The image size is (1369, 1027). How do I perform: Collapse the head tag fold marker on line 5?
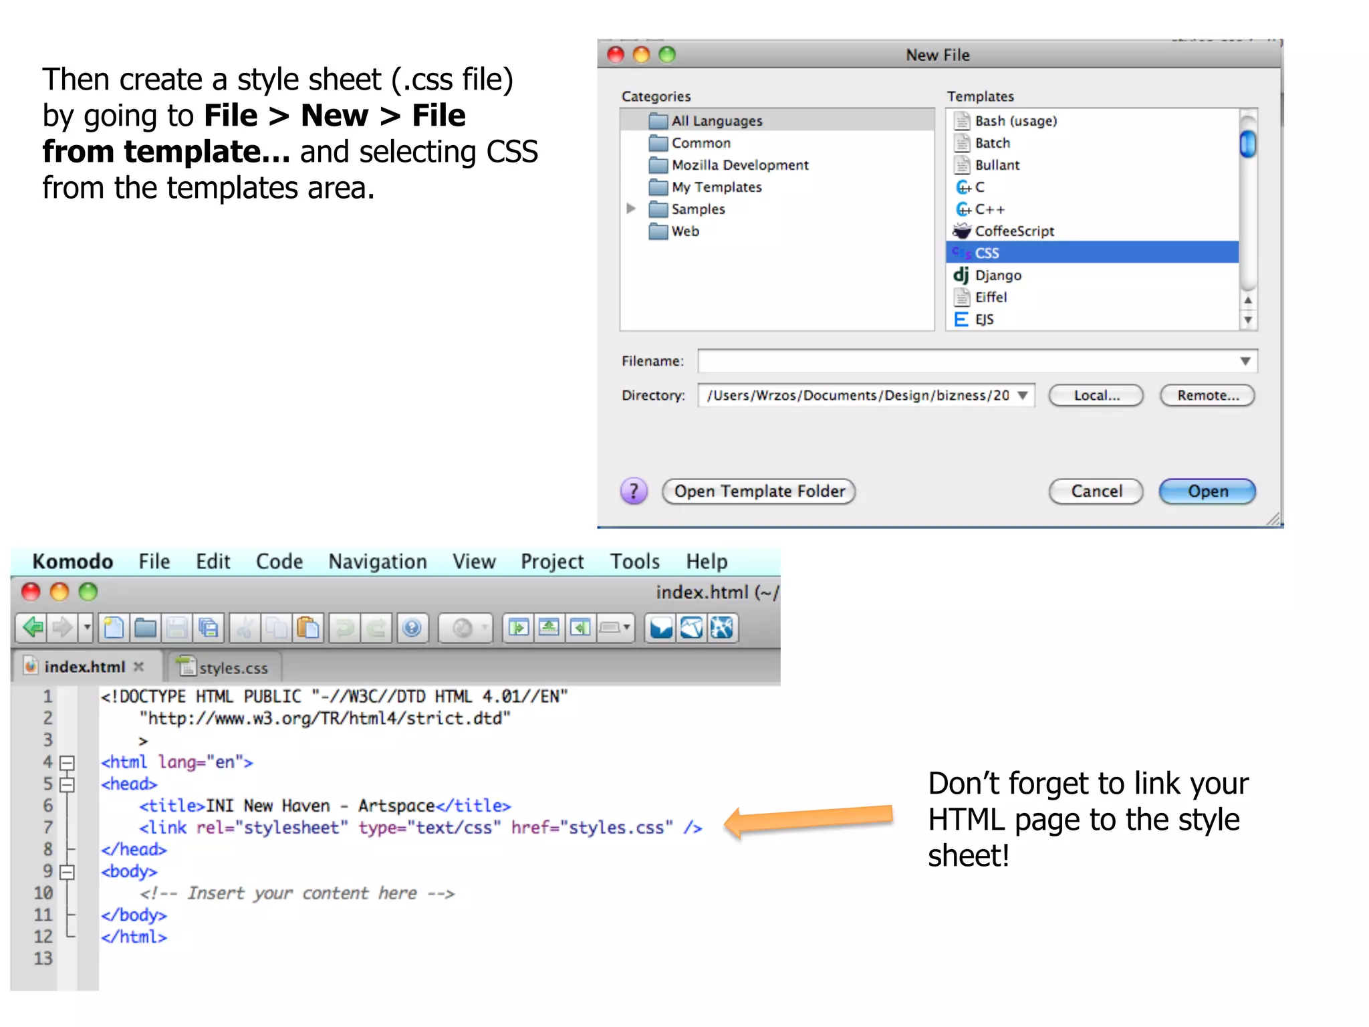tap(67, 784)
